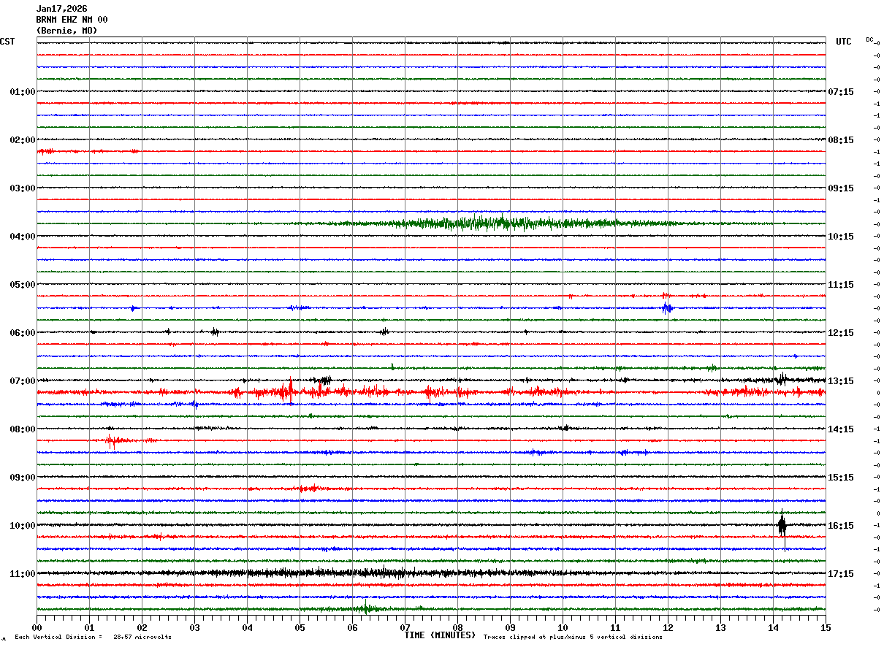Click the red noisy trace after 07:00
The width and height of the screenshot is (884, 647).
tap(431, 393)
